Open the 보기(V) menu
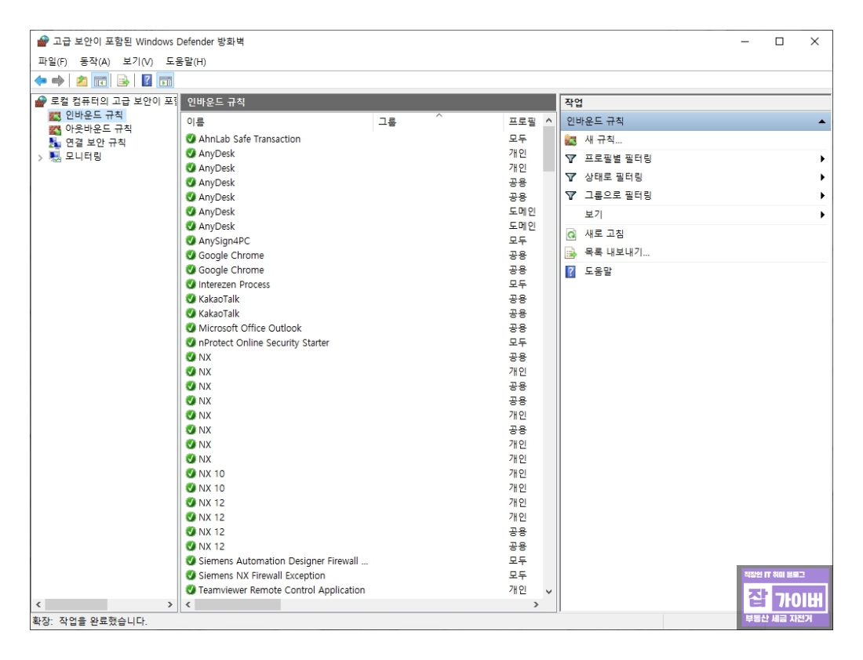Viewport: 863px width, 660px height. [x=137, y=62]
